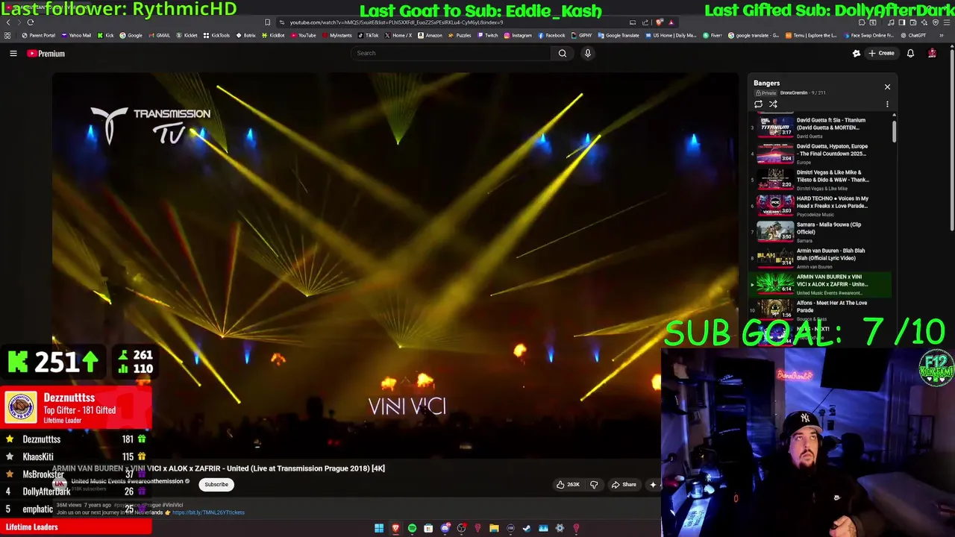Select the currently playing ARMIN VAN BUUREN x VINI VICI item
The image size is (955, 537).
click(x=820, y=284)
